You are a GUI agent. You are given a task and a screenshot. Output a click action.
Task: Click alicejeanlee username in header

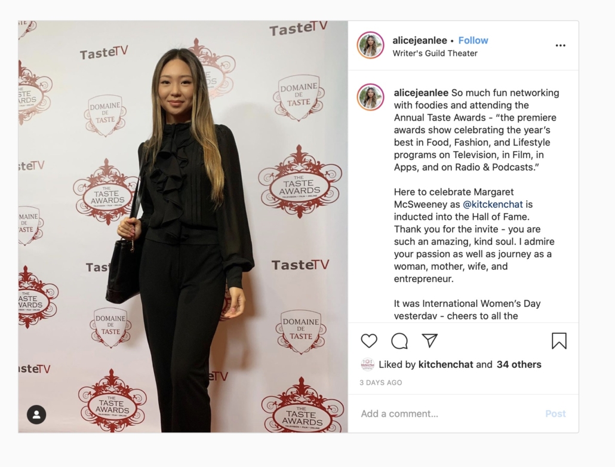tap(420, 41)
